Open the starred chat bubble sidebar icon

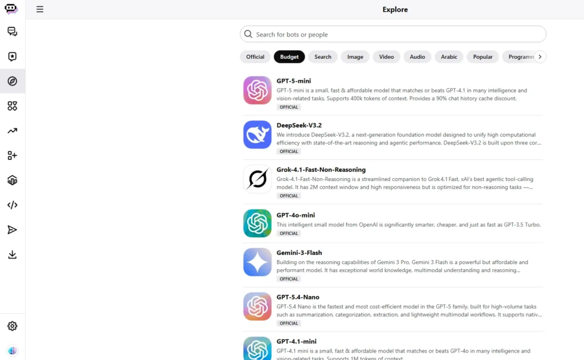[x=13, y=56]
